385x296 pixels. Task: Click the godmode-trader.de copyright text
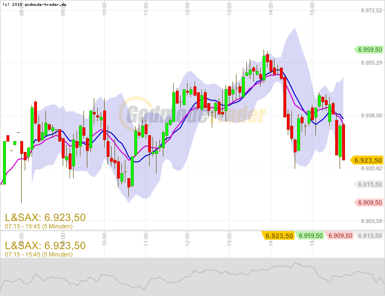pos(35,4)
